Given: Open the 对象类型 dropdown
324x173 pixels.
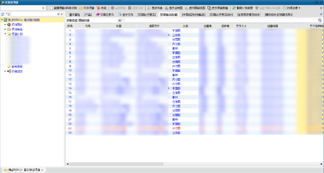Looking at the screenshot, I should pyautogui.click(x=120, y=21).
